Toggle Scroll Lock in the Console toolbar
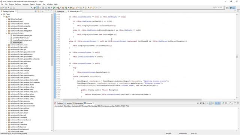Viewport: 240px width, 135px height. point(210,103)
